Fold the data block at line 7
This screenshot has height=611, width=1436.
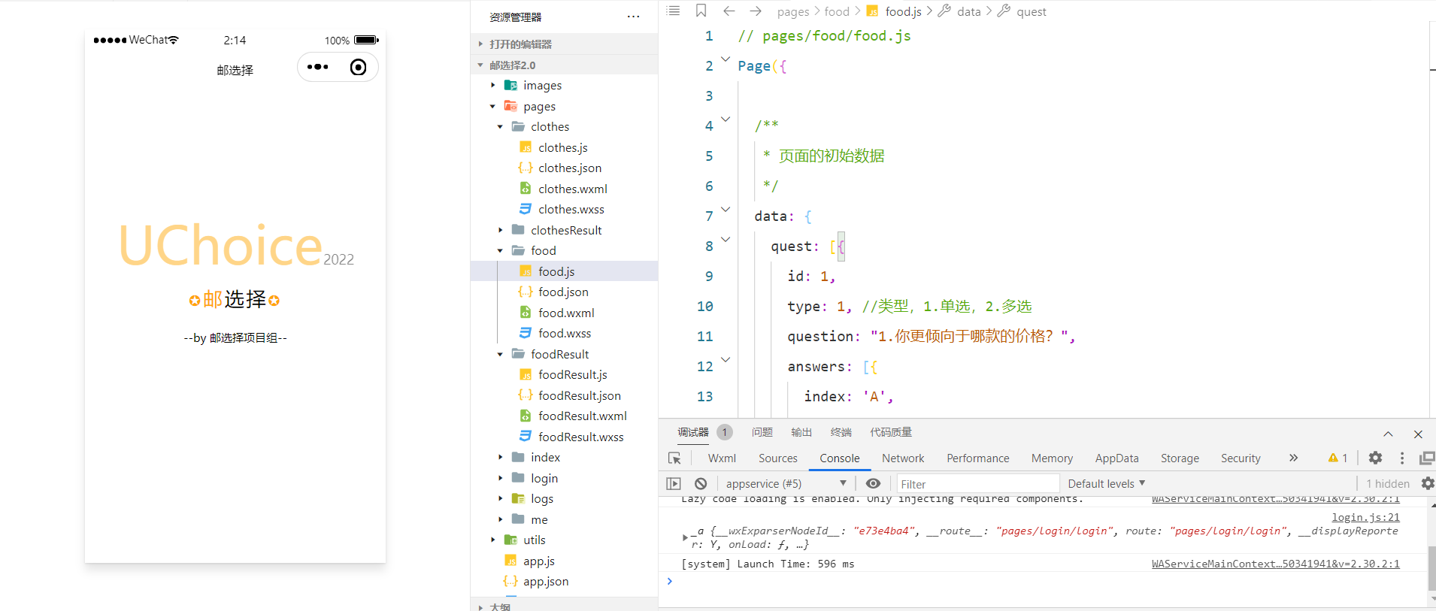(x=726, y=209)
